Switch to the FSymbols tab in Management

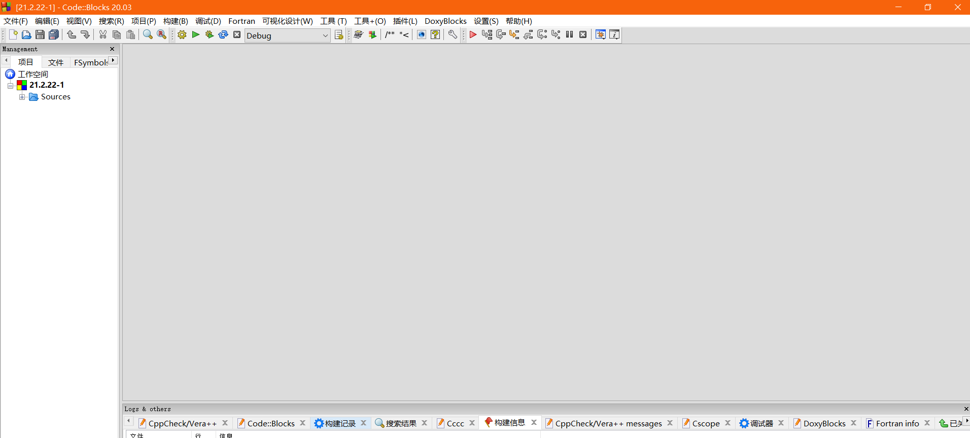[x=90, y=62]
